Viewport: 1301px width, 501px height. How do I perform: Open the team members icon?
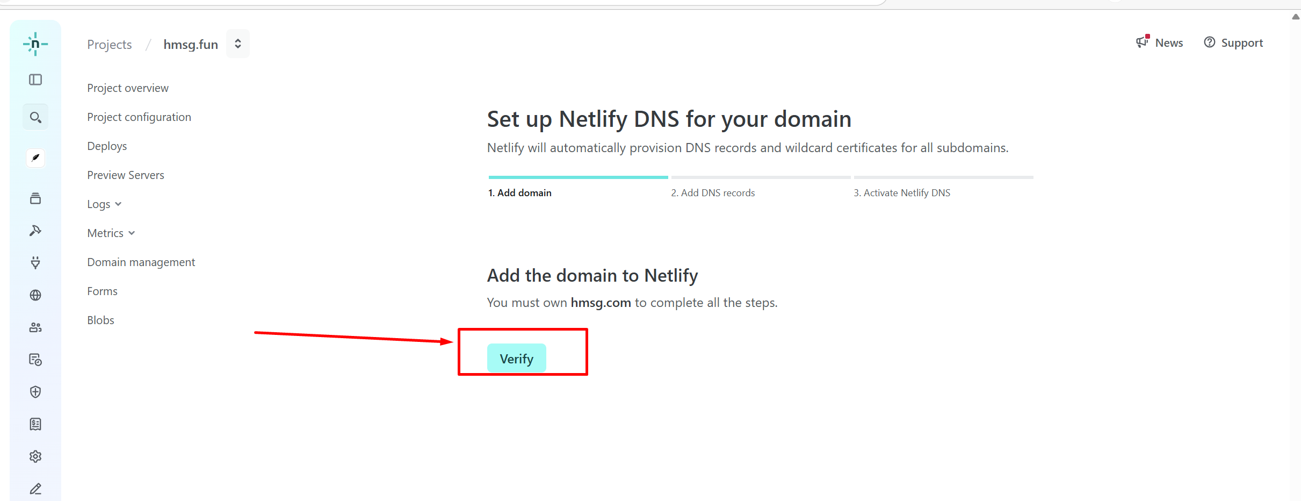click(x=35, y=327)
